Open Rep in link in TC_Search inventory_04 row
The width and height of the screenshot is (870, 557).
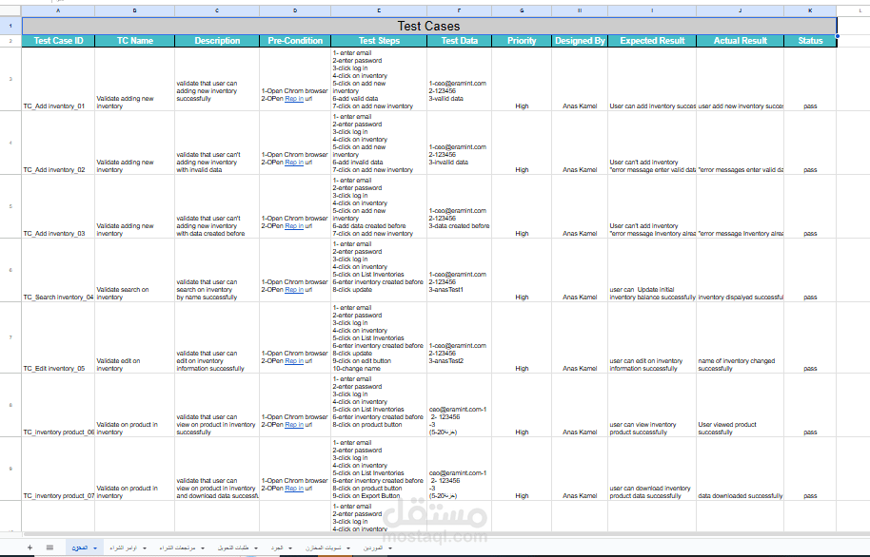[x=294, y=290]
